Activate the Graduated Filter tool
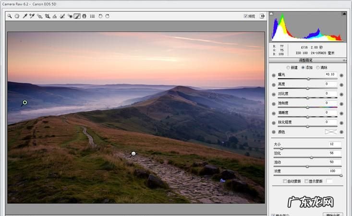Image resolution: width=352 pixels, height=216 pixels. pyautogui.click(x=85, y=16)
